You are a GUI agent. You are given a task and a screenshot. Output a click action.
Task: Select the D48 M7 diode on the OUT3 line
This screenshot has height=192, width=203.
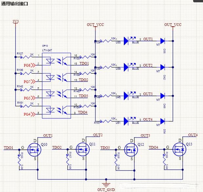tap(163, 96)
